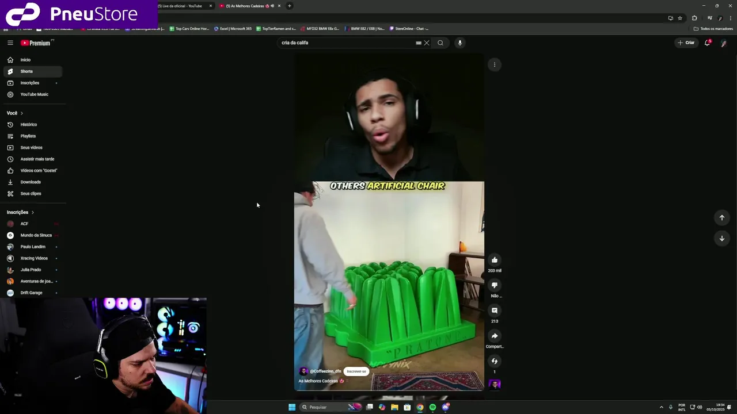The height and width of the screenshot is (414, 737).
Task: Open a new browser tab
Action: click(x=290, y=6)
